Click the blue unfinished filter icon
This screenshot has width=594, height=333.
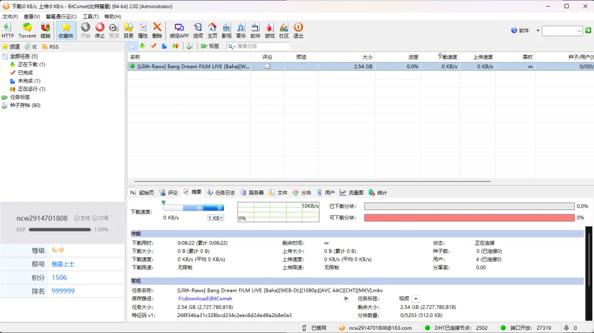coord(164,46)
